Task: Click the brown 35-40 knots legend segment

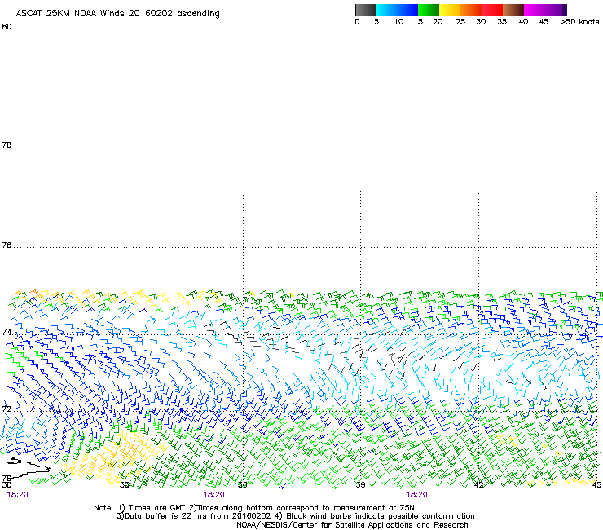Action: (x=513, y=10)
